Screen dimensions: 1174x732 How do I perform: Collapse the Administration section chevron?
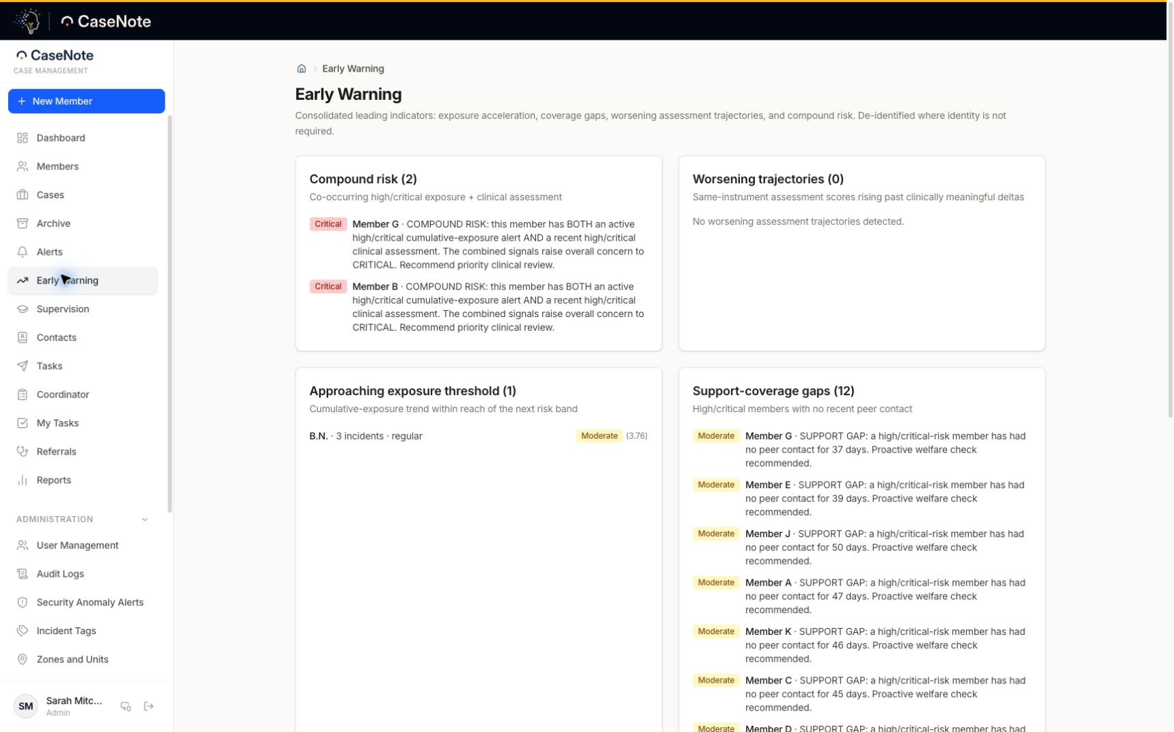click(x=145, y=519)
